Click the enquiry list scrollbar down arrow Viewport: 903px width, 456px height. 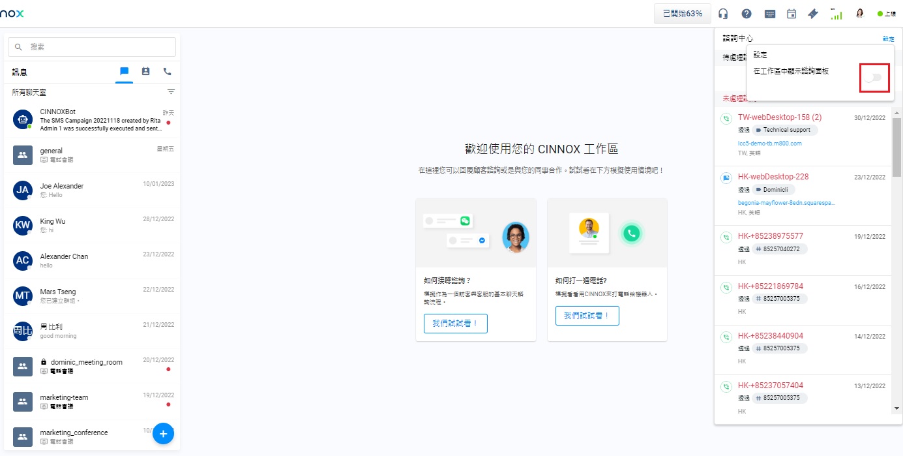point(896,408)
